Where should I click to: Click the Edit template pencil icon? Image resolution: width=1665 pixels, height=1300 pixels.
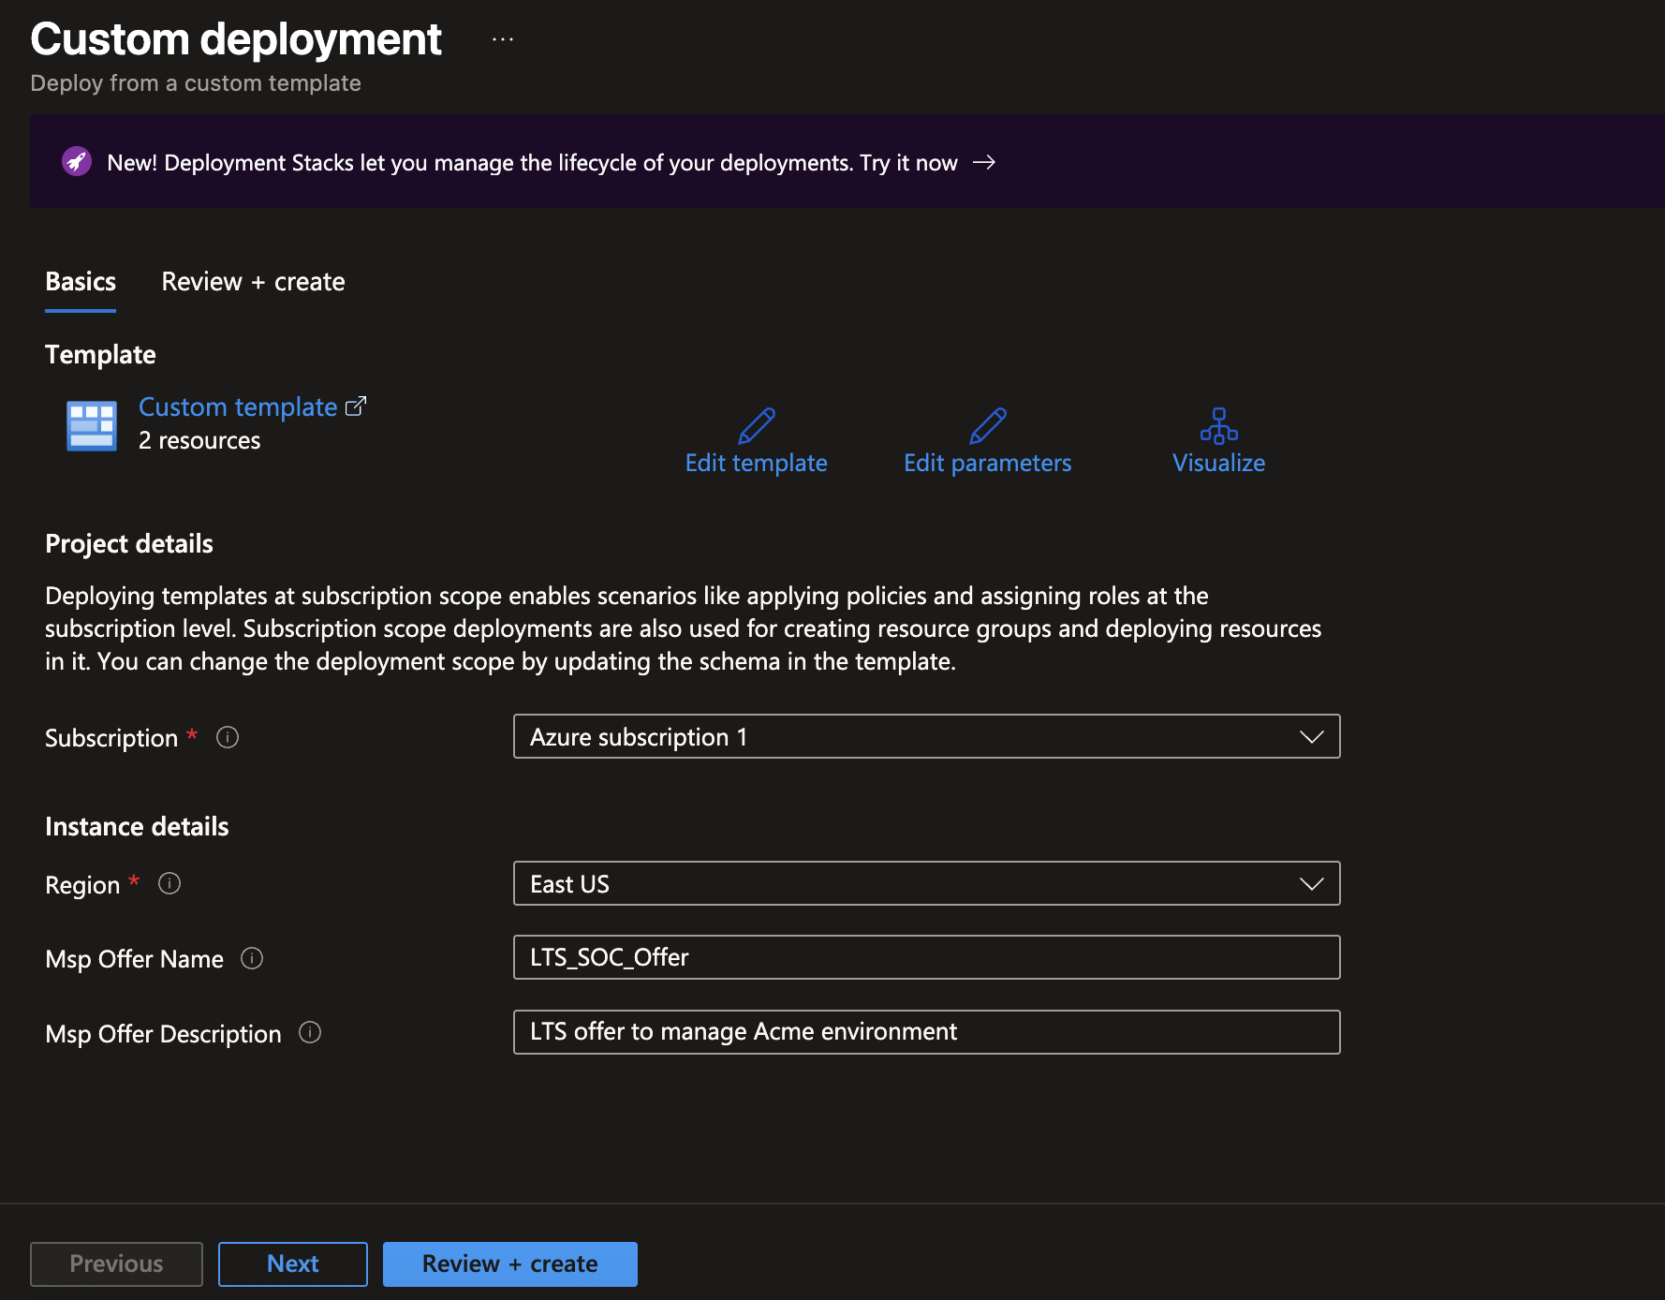click(757, 425)
